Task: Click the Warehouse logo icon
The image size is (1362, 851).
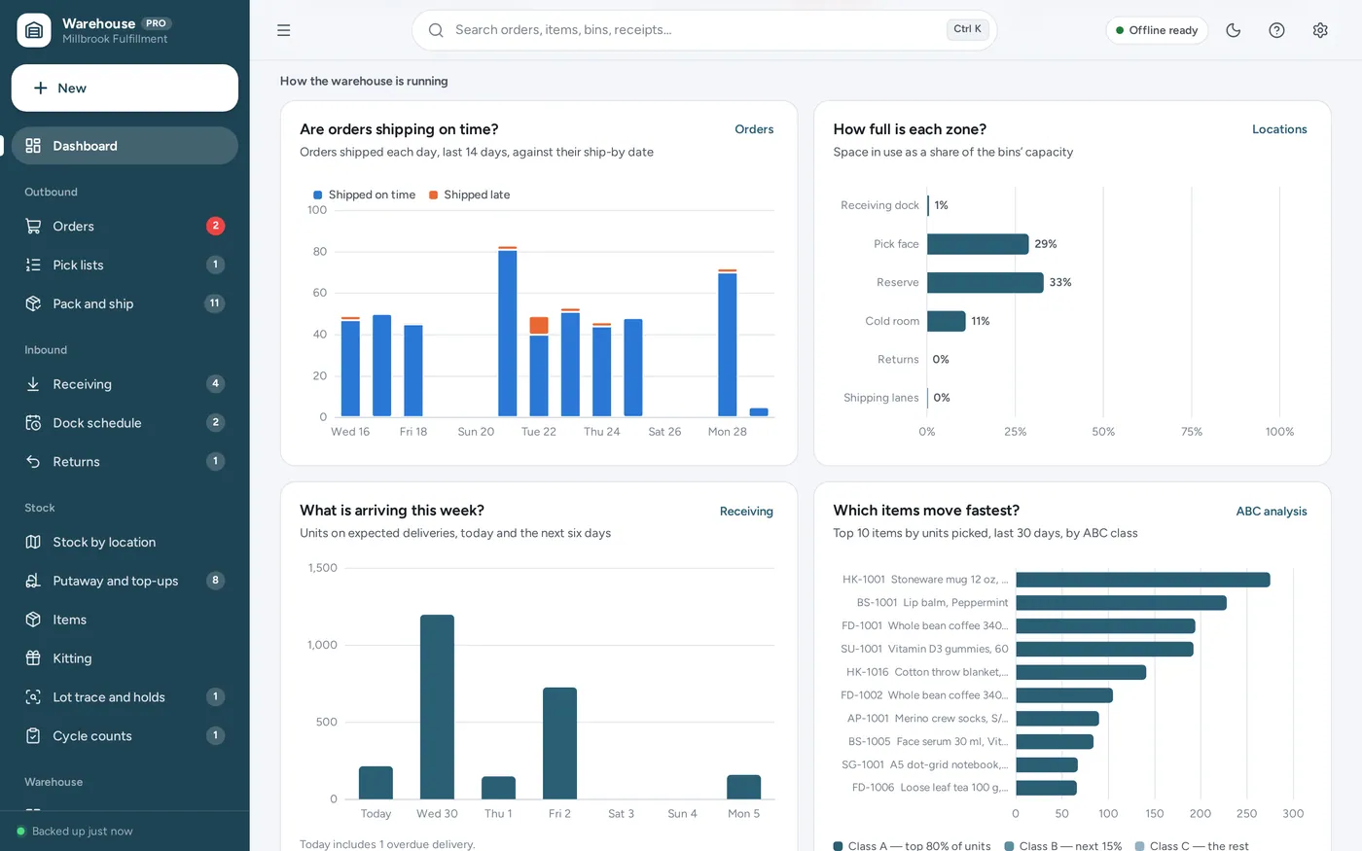Action: [x=34, y=30]
